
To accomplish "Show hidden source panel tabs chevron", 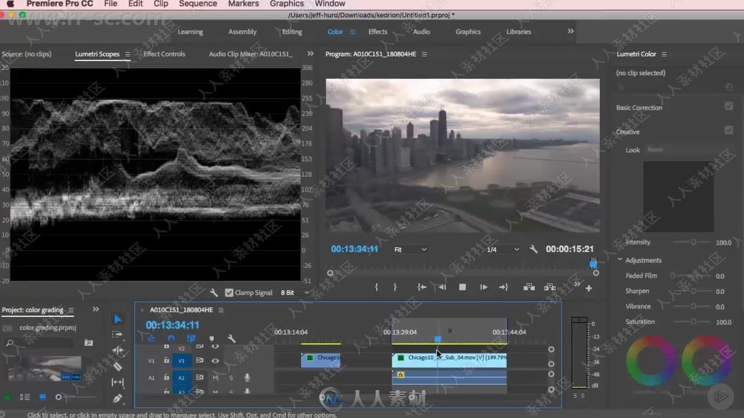I will pos(310,54).
